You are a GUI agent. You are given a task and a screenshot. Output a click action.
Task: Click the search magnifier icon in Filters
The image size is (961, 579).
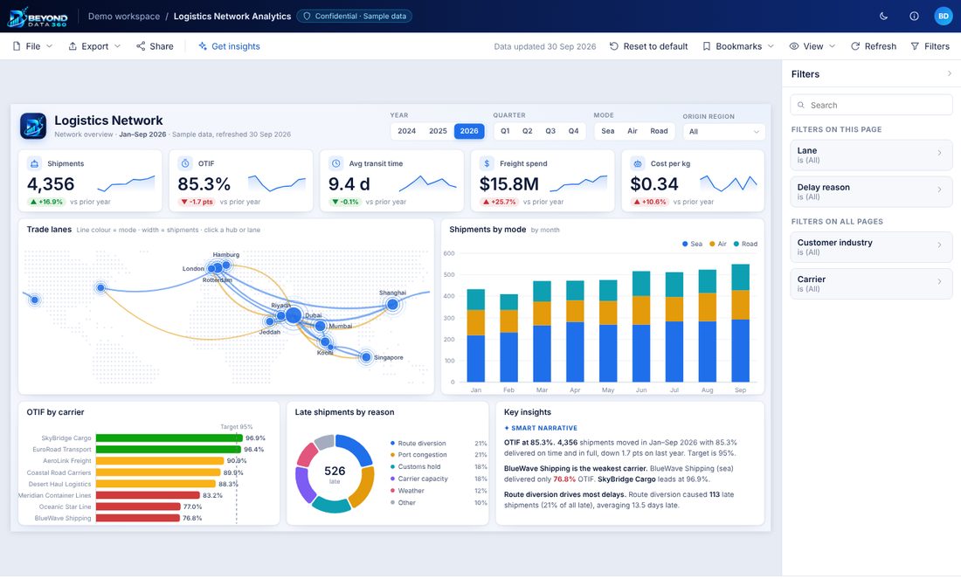pos(800,106)
